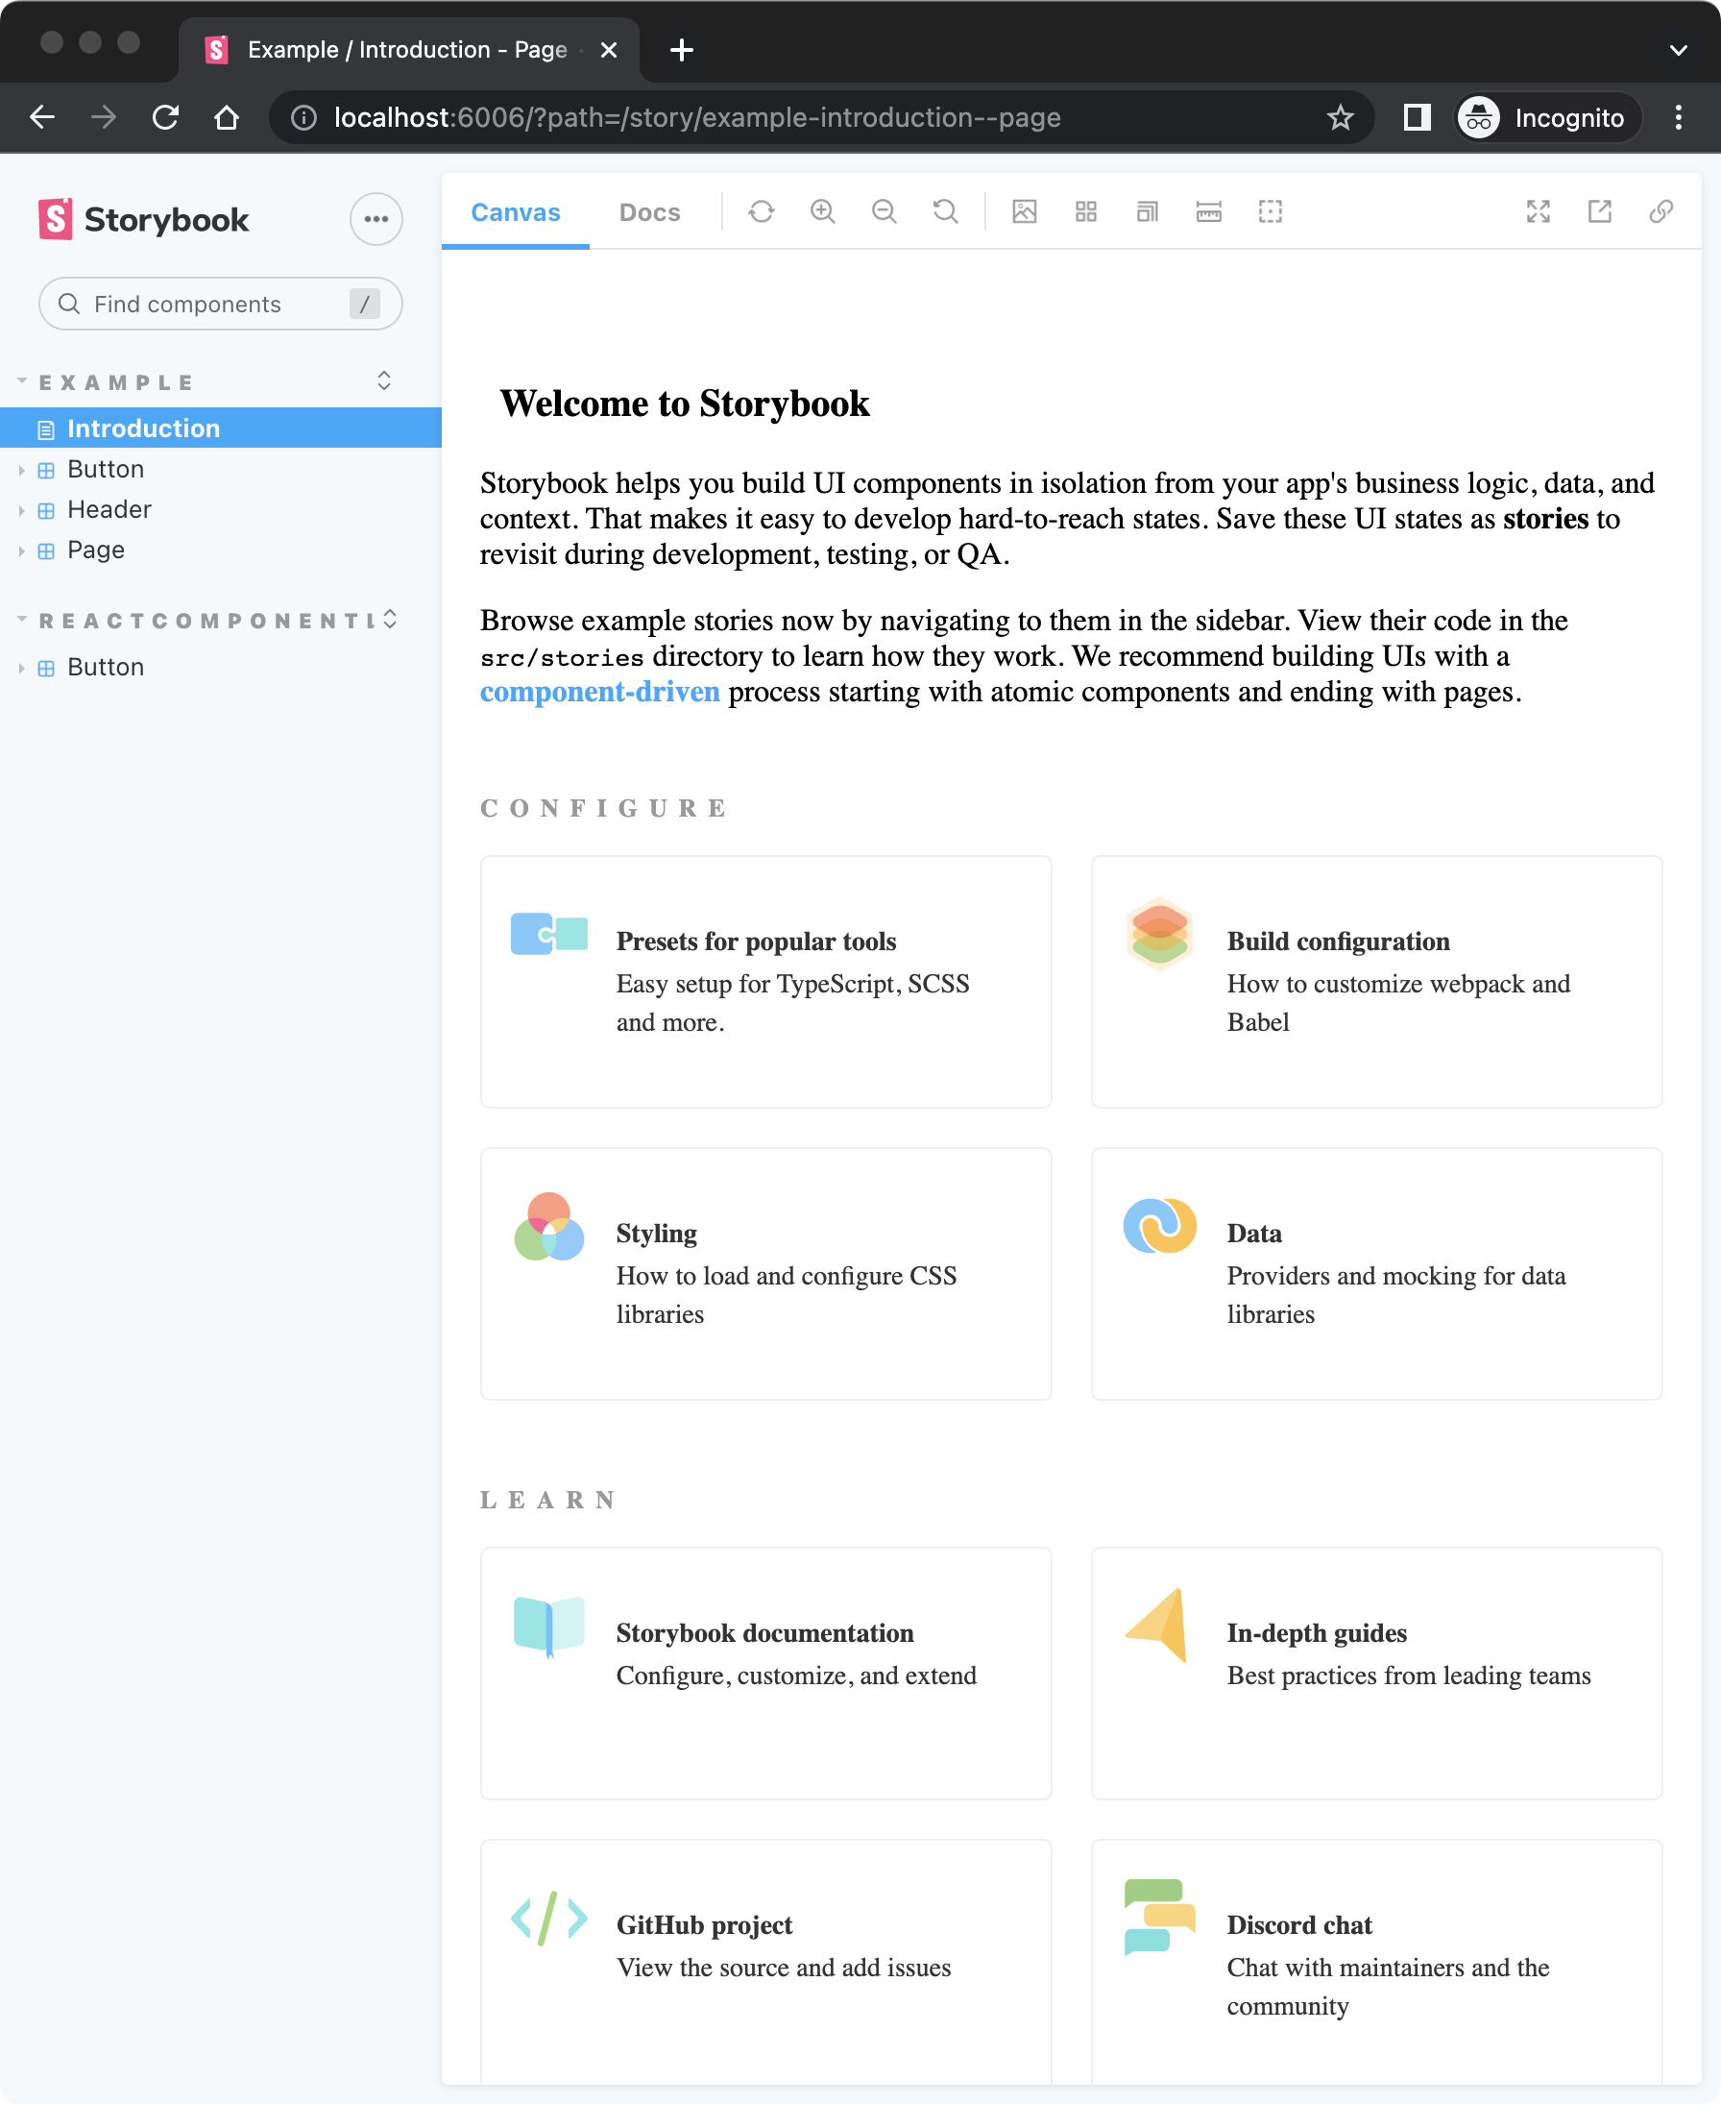Go back with browser back arrow
This screenshot has height=2104, width=1721.
pyautogui.click(x=42, y=117)
